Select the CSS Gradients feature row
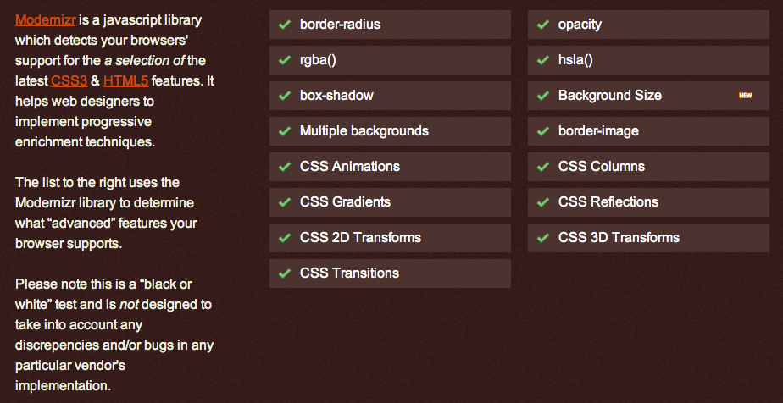This screenshot has height=403, width=783. click(390, 202)
